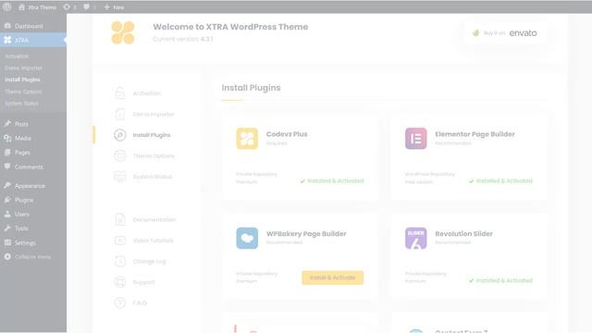Click Revolution Slider Installed & Activated status

pyautogui.click(x=500, y=280)
